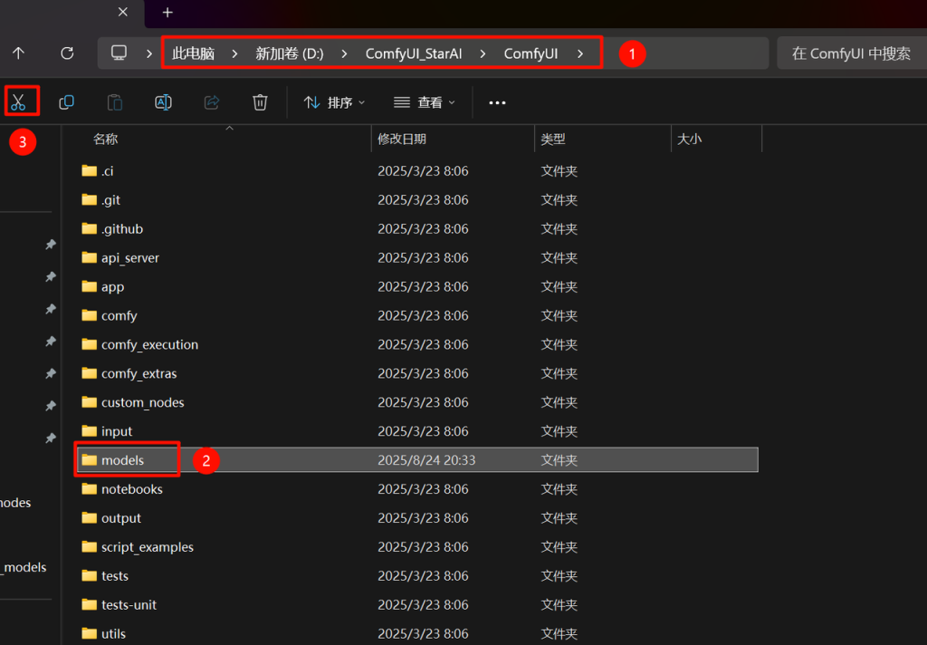Sort by 修改日期 column header
Viewport: 927px width, 645px height.
pyautogui.click(x=402, y=139)
